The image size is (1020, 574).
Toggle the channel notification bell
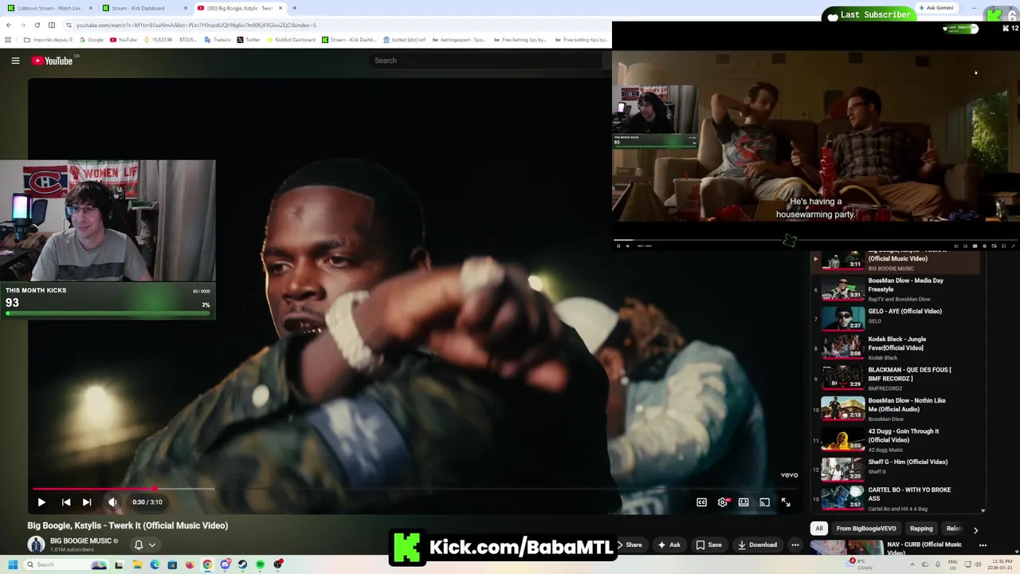[x=138, y=545]
